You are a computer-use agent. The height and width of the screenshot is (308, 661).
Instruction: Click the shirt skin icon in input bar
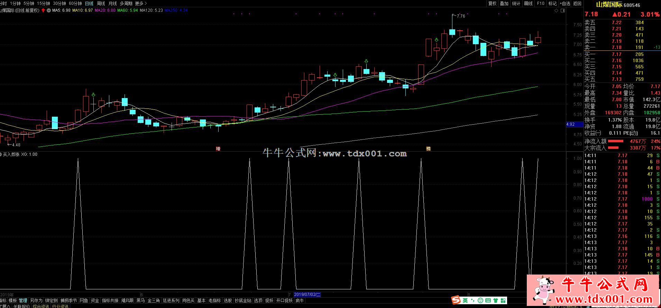click(x=496, y=300)
